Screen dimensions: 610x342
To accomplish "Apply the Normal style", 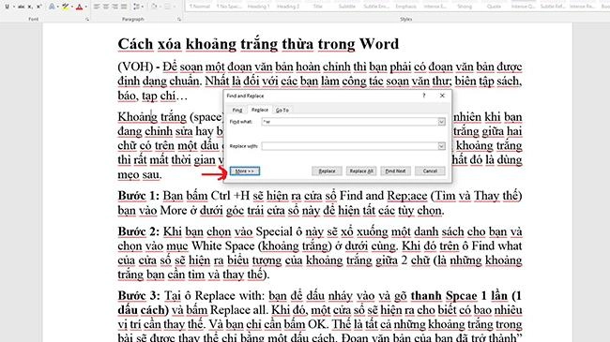I will tap(200, 7).
